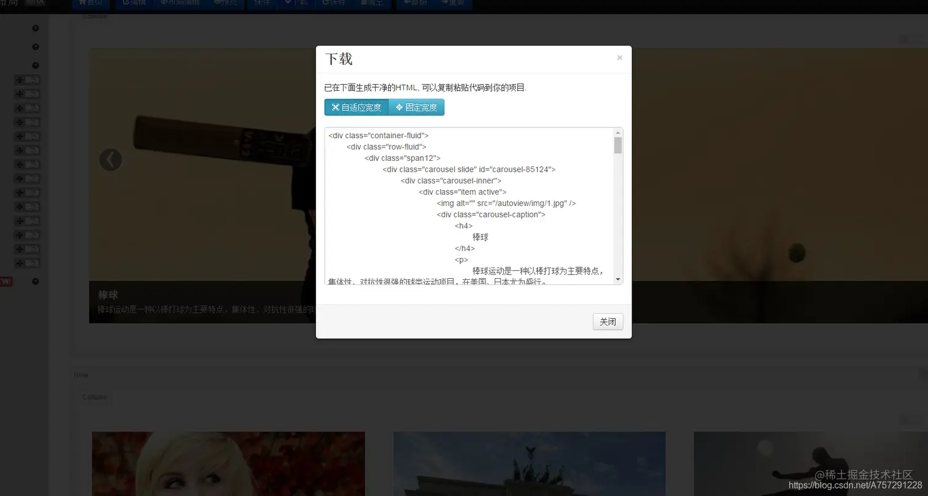Click inside the generated HTML code textarea
Viewport: 928px width, 496px height.
(470, 206)
